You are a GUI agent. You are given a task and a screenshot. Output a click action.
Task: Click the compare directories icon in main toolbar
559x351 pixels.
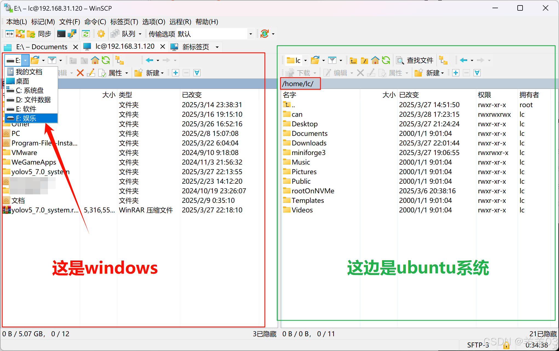10,34
